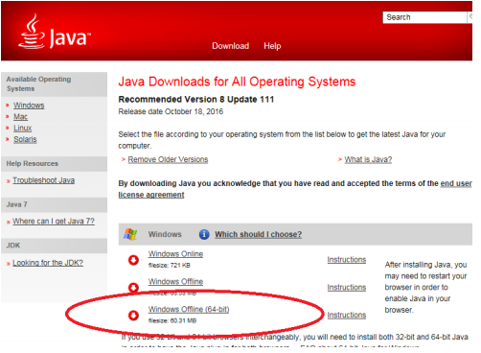
Task: Click the Java 7 sidebar header
Action: pyautogui.click(x=55, y=204)
